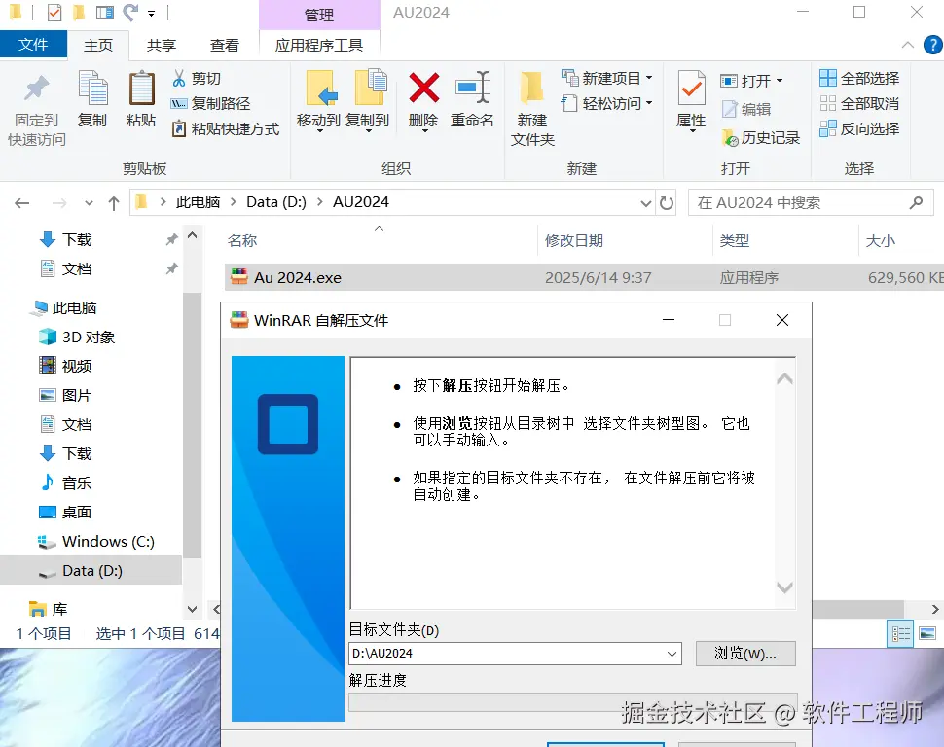Image resolution: width=944 pixels, height=747 pixels.
Task: Switch to the Share (共享) tab
Action: point(162,45)
